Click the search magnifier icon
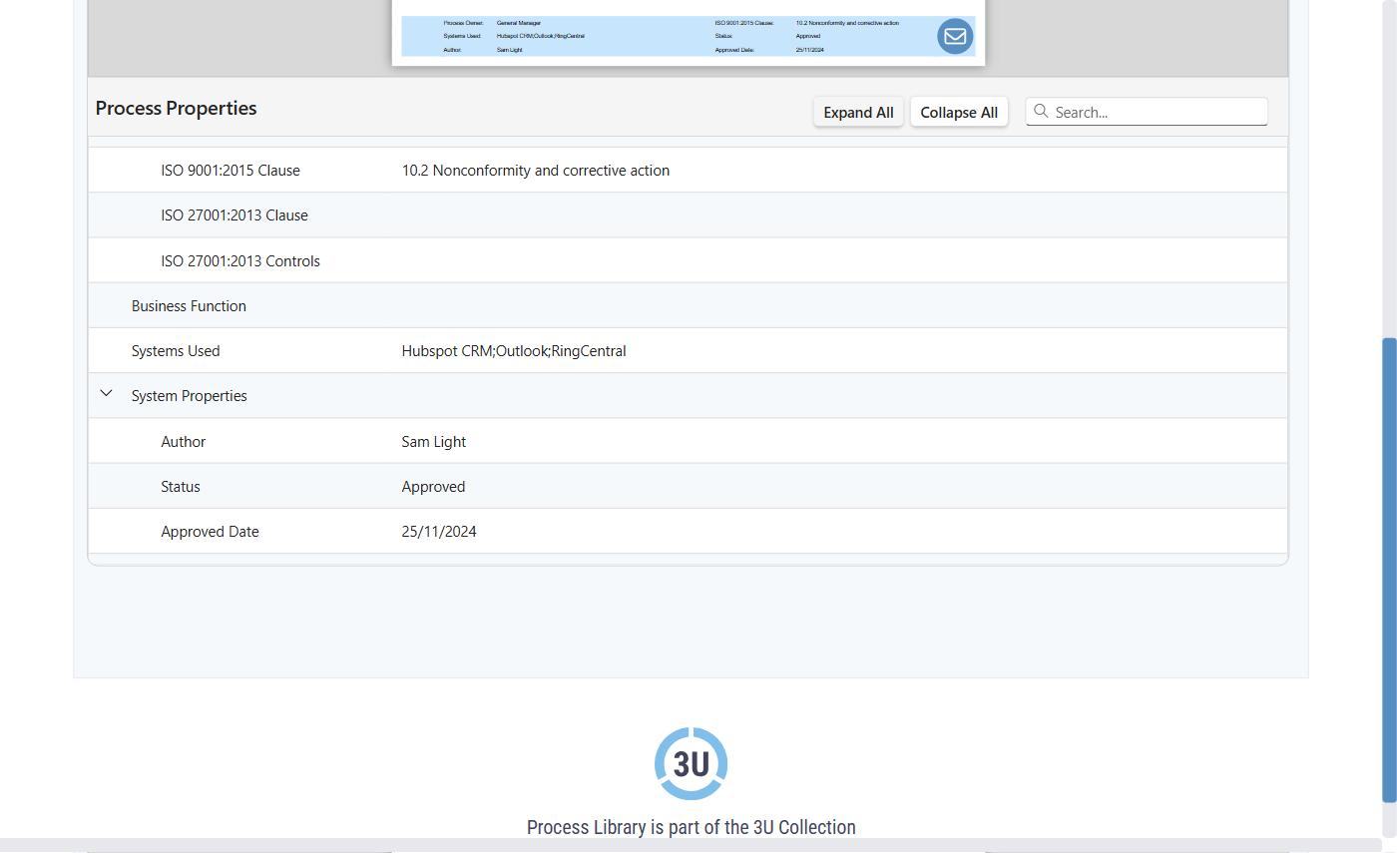This screenshot has width=1397, height=853. pyautogui.click(x=1041, y=112)
